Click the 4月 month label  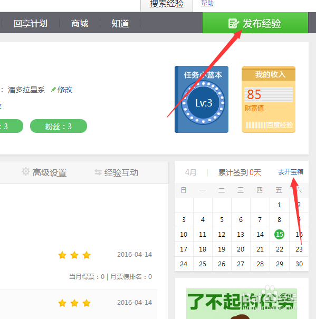pyautogui.click(x=190, y=172)
